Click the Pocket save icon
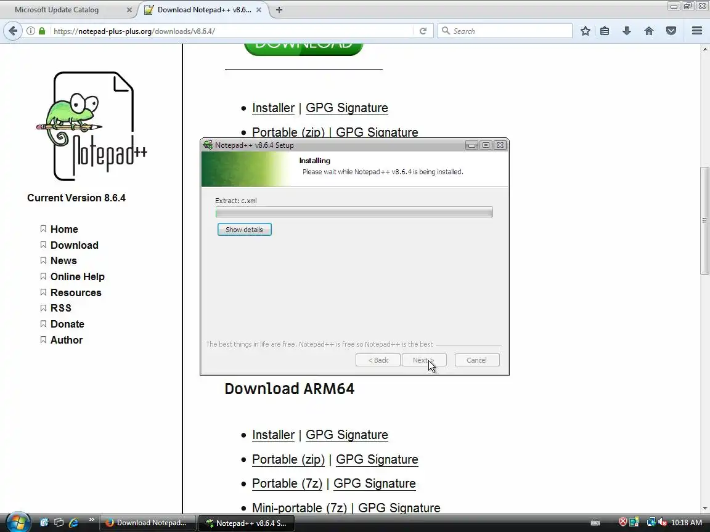Screen dimensions: 710x532 tap(671, 31)
